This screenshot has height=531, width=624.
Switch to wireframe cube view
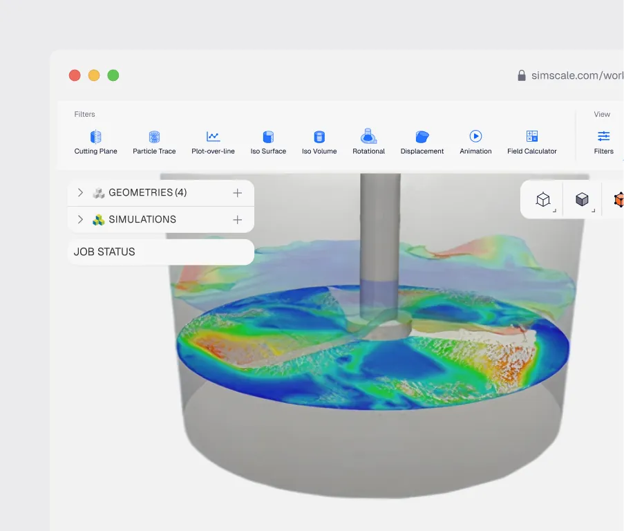pos(543,199)
